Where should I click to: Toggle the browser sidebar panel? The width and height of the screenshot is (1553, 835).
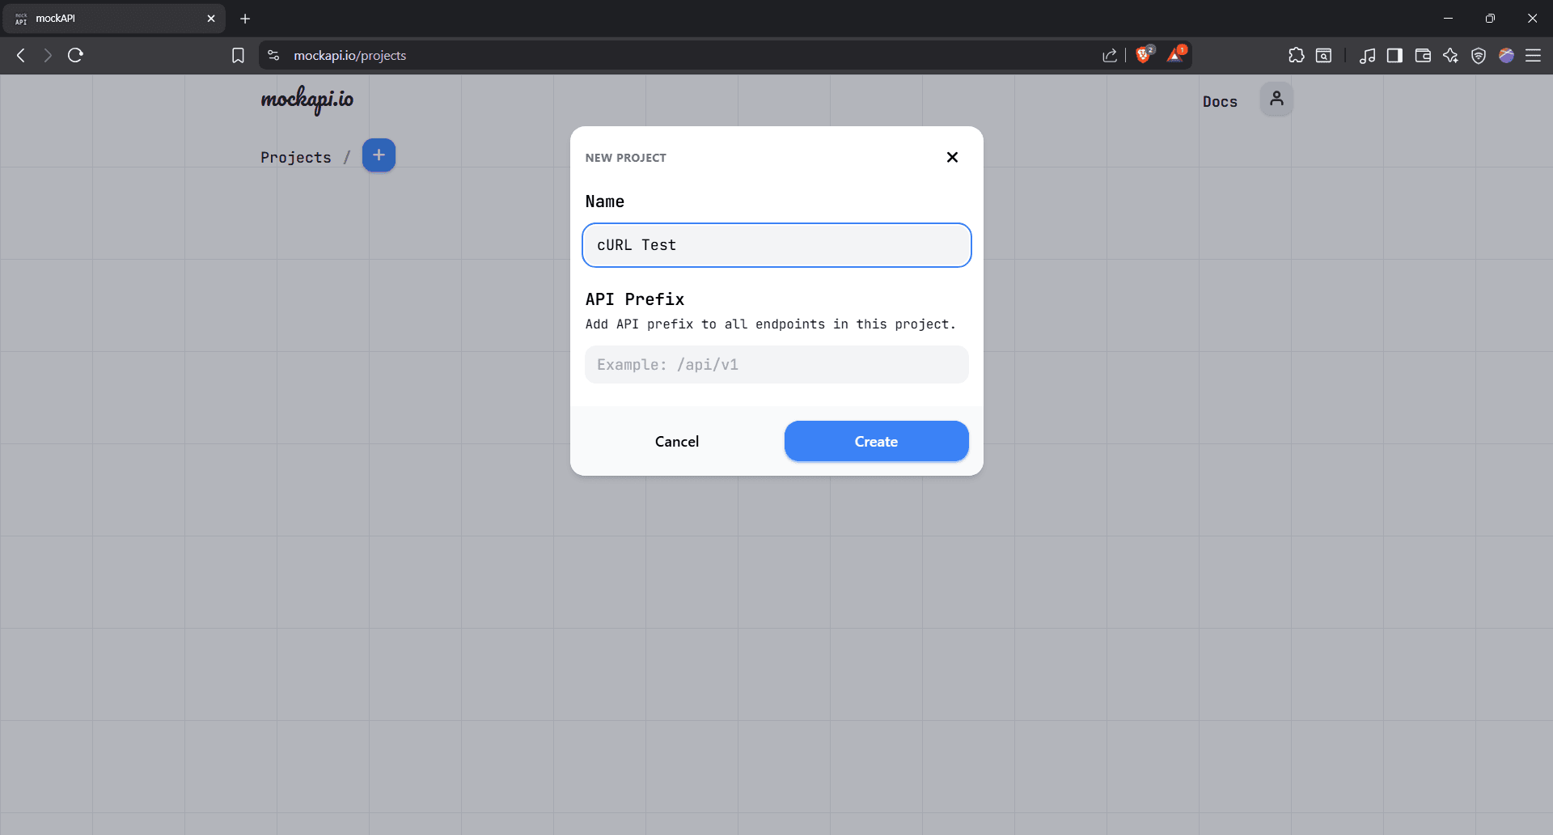tap(1394, 55)
